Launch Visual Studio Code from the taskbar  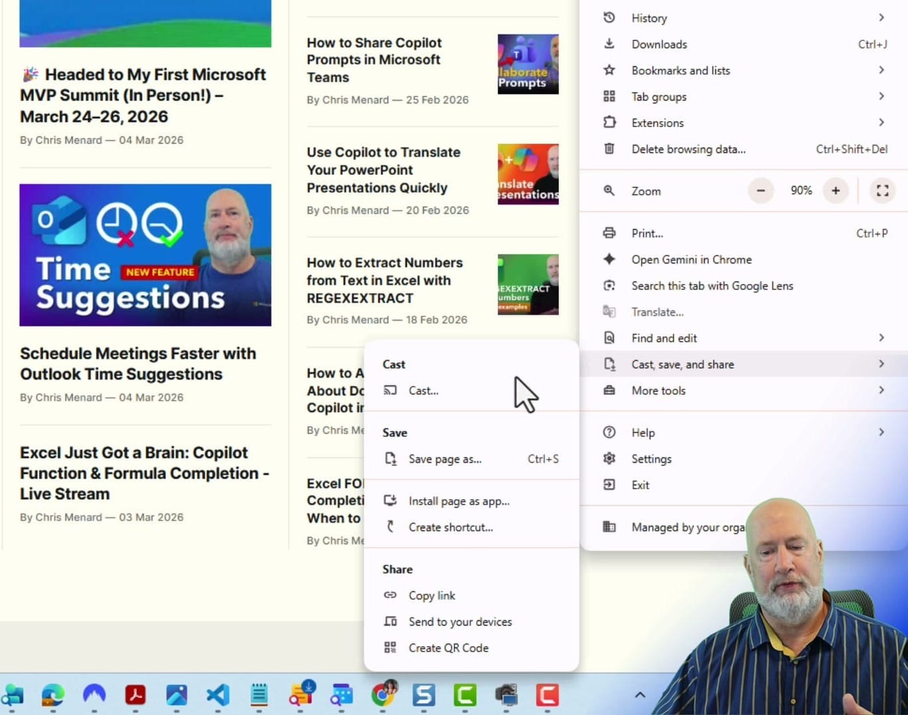tap(219, 696)
